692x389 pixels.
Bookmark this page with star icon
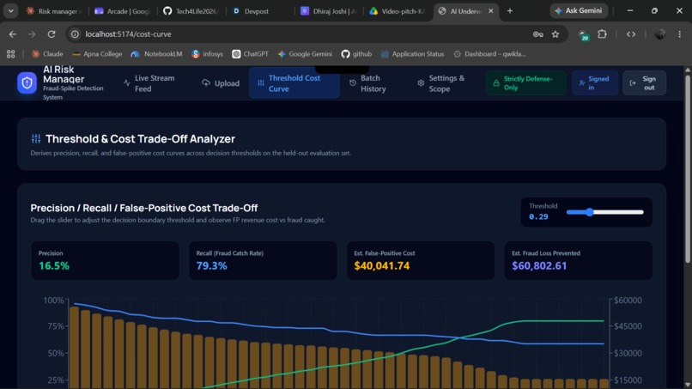coord(555,34)
